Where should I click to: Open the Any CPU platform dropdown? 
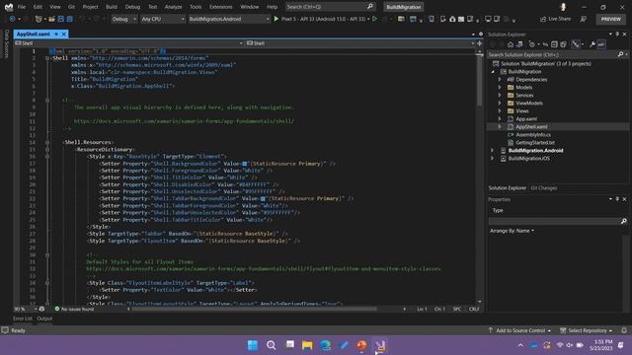click(163, 19)
